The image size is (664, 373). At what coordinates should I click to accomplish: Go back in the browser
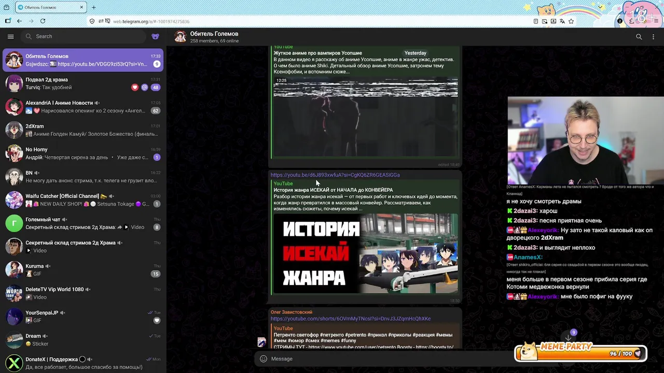click(19, 21)
